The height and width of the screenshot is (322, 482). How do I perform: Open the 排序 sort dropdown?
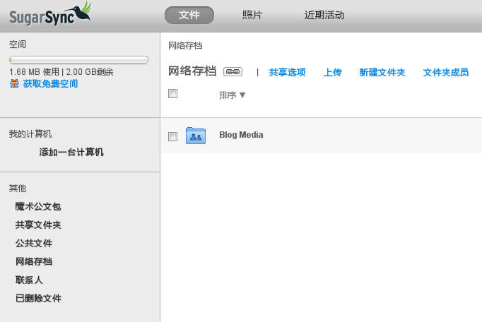click(233, 95)
